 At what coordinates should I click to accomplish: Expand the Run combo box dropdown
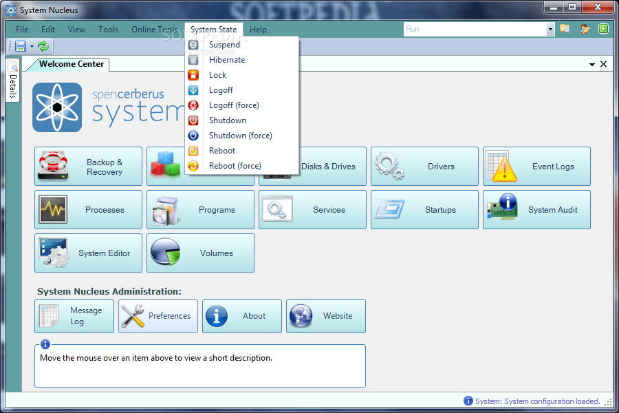[x=550, y=29]
